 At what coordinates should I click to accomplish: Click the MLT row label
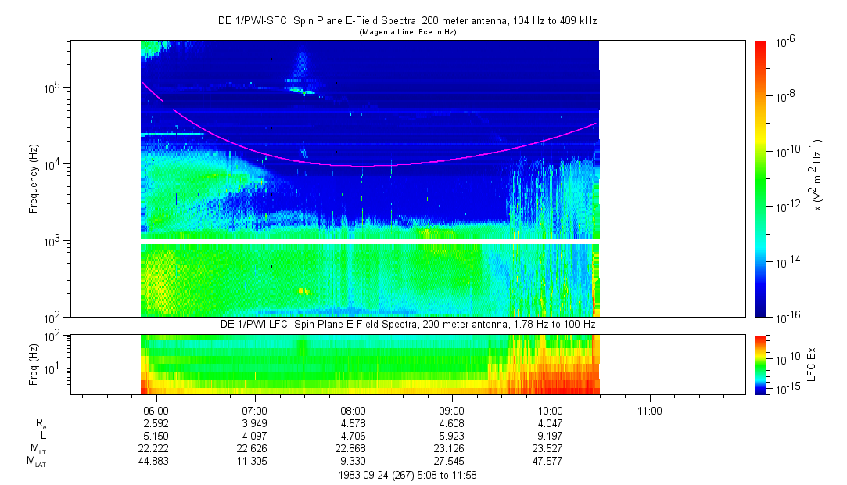point(38,449)
